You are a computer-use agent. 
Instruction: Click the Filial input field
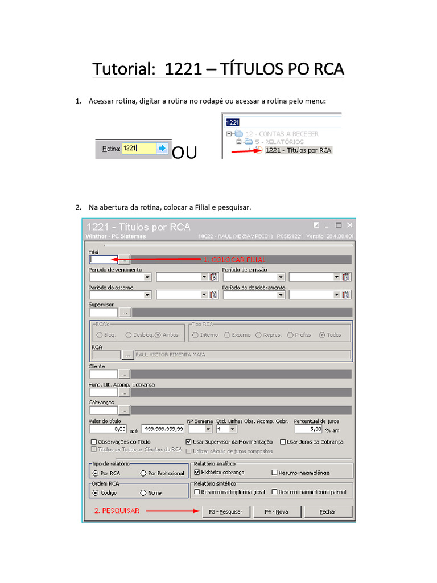(104, 260)
